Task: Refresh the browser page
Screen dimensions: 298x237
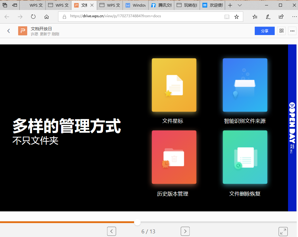Action: tap(33, 17)
